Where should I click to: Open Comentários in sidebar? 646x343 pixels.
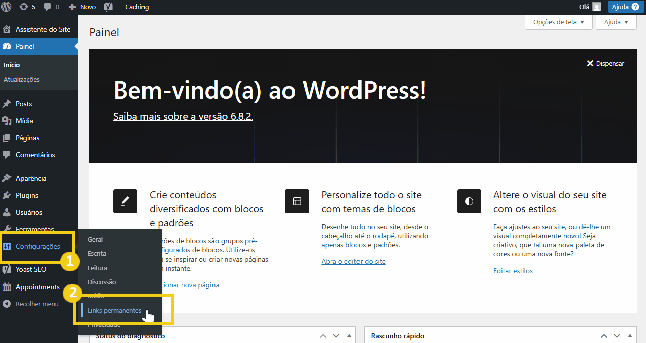tap(39, 155)
